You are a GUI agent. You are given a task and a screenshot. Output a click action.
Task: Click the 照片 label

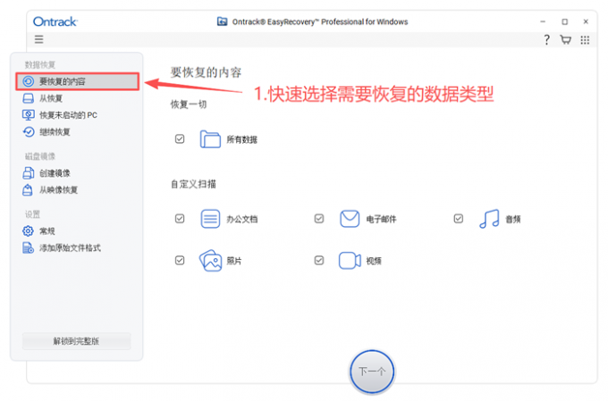tap(234, 261)
